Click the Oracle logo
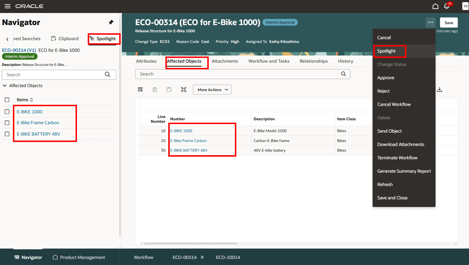 pos(29,6)
